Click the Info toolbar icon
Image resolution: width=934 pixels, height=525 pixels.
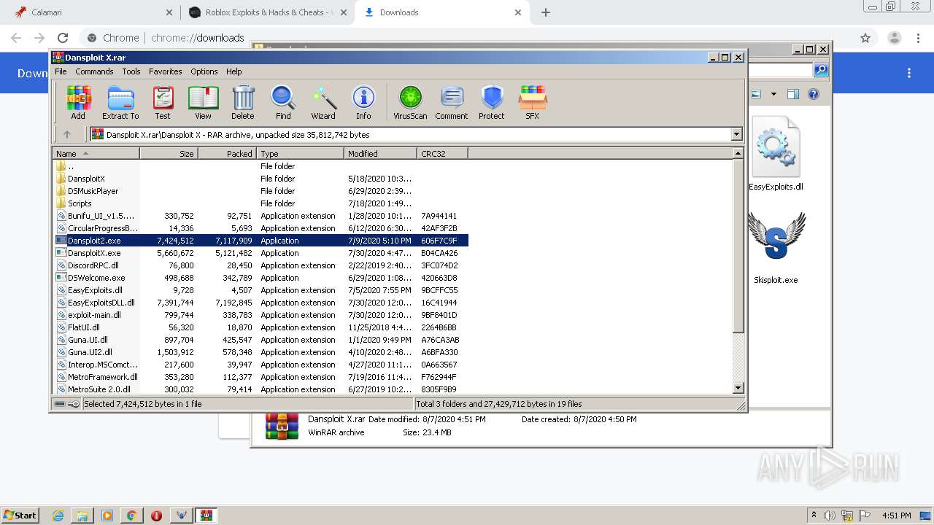[x=363, y=103]
